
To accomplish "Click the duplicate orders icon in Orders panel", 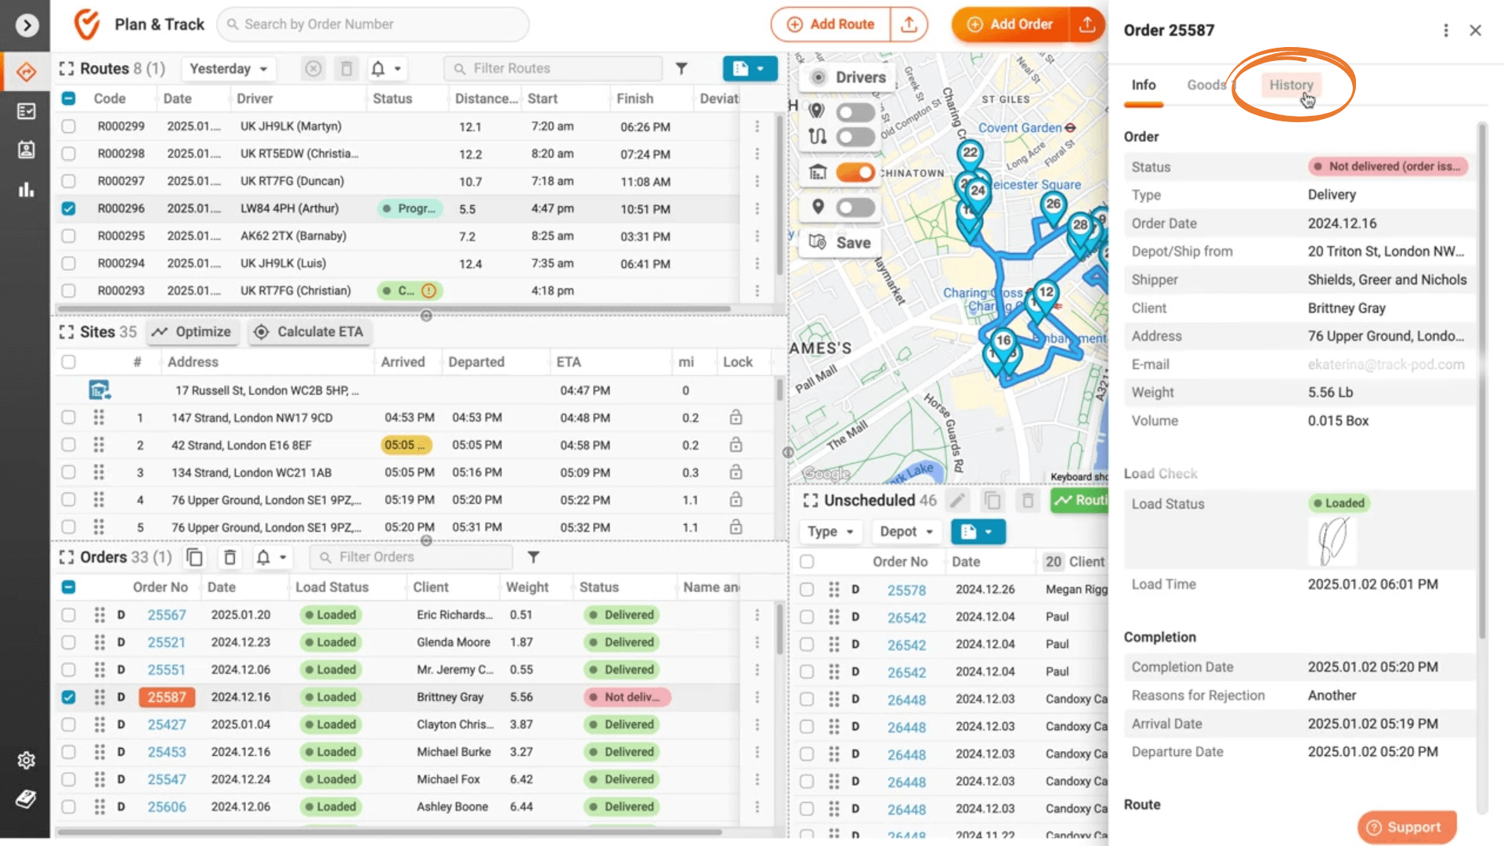I will 195,557.
